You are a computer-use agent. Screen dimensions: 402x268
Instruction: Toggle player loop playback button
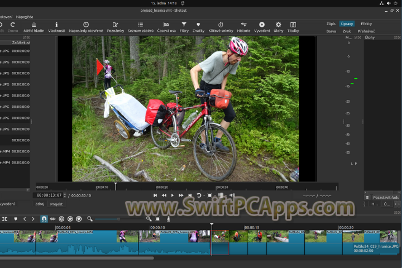click(x=199, y=195)
